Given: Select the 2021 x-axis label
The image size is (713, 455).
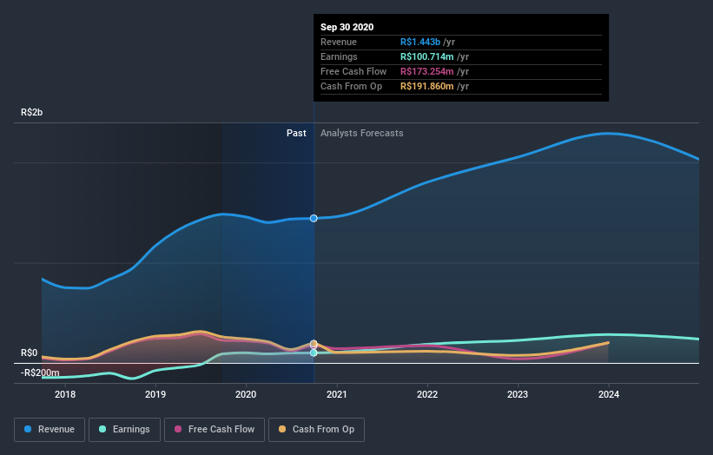Looking at the screenshot, I should point(337,394).
